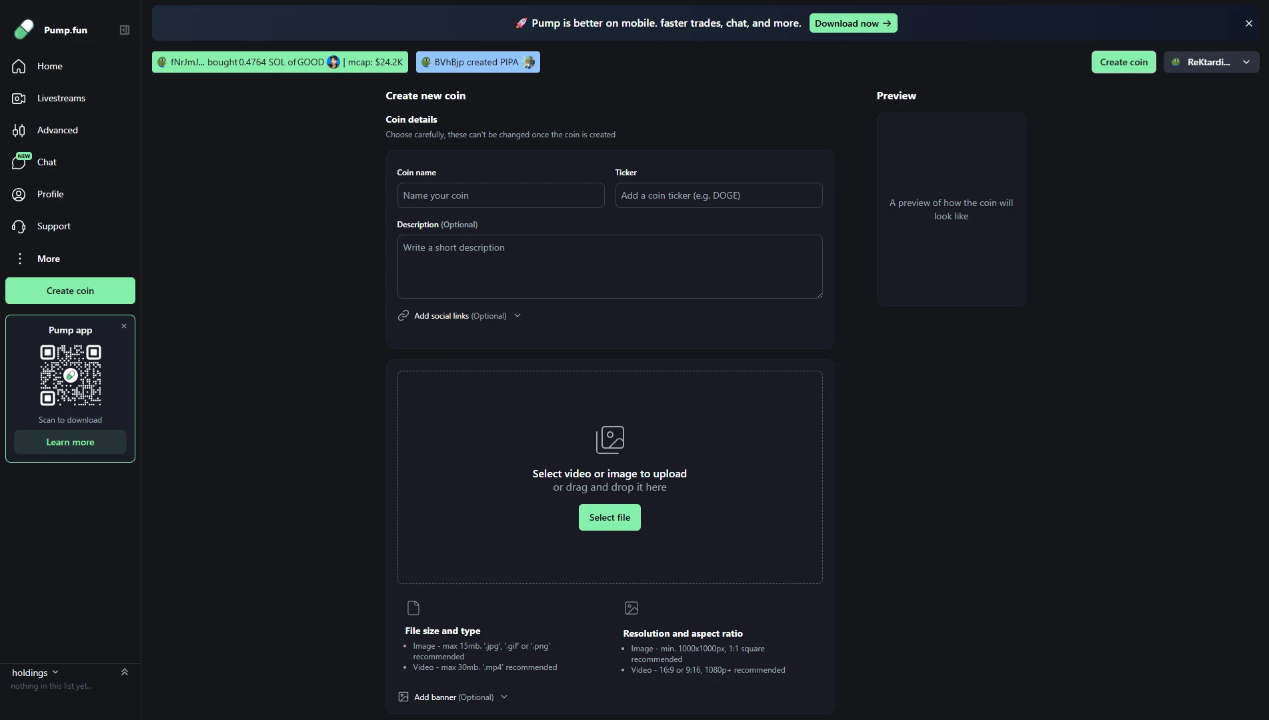1269x720 pixels.
Task: Focus the Coin name input
Action: tap(501, 195)
